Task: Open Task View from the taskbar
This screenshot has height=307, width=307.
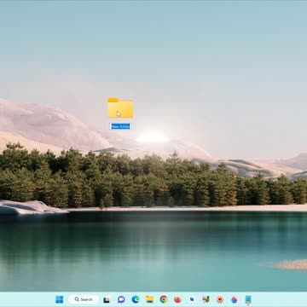Action: (x=107, y=299)
